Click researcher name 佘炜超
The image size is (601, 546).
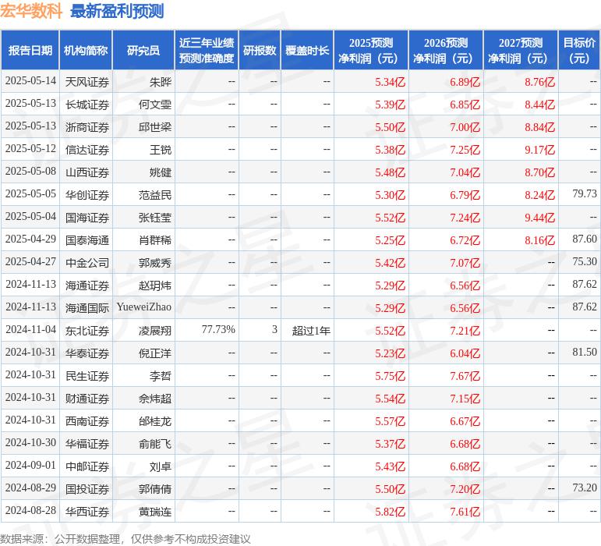tap(155, 399)
